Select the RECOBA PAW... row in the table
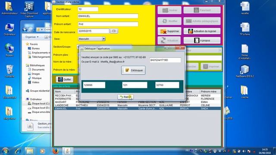276x155 pixels. pos(137,96)
